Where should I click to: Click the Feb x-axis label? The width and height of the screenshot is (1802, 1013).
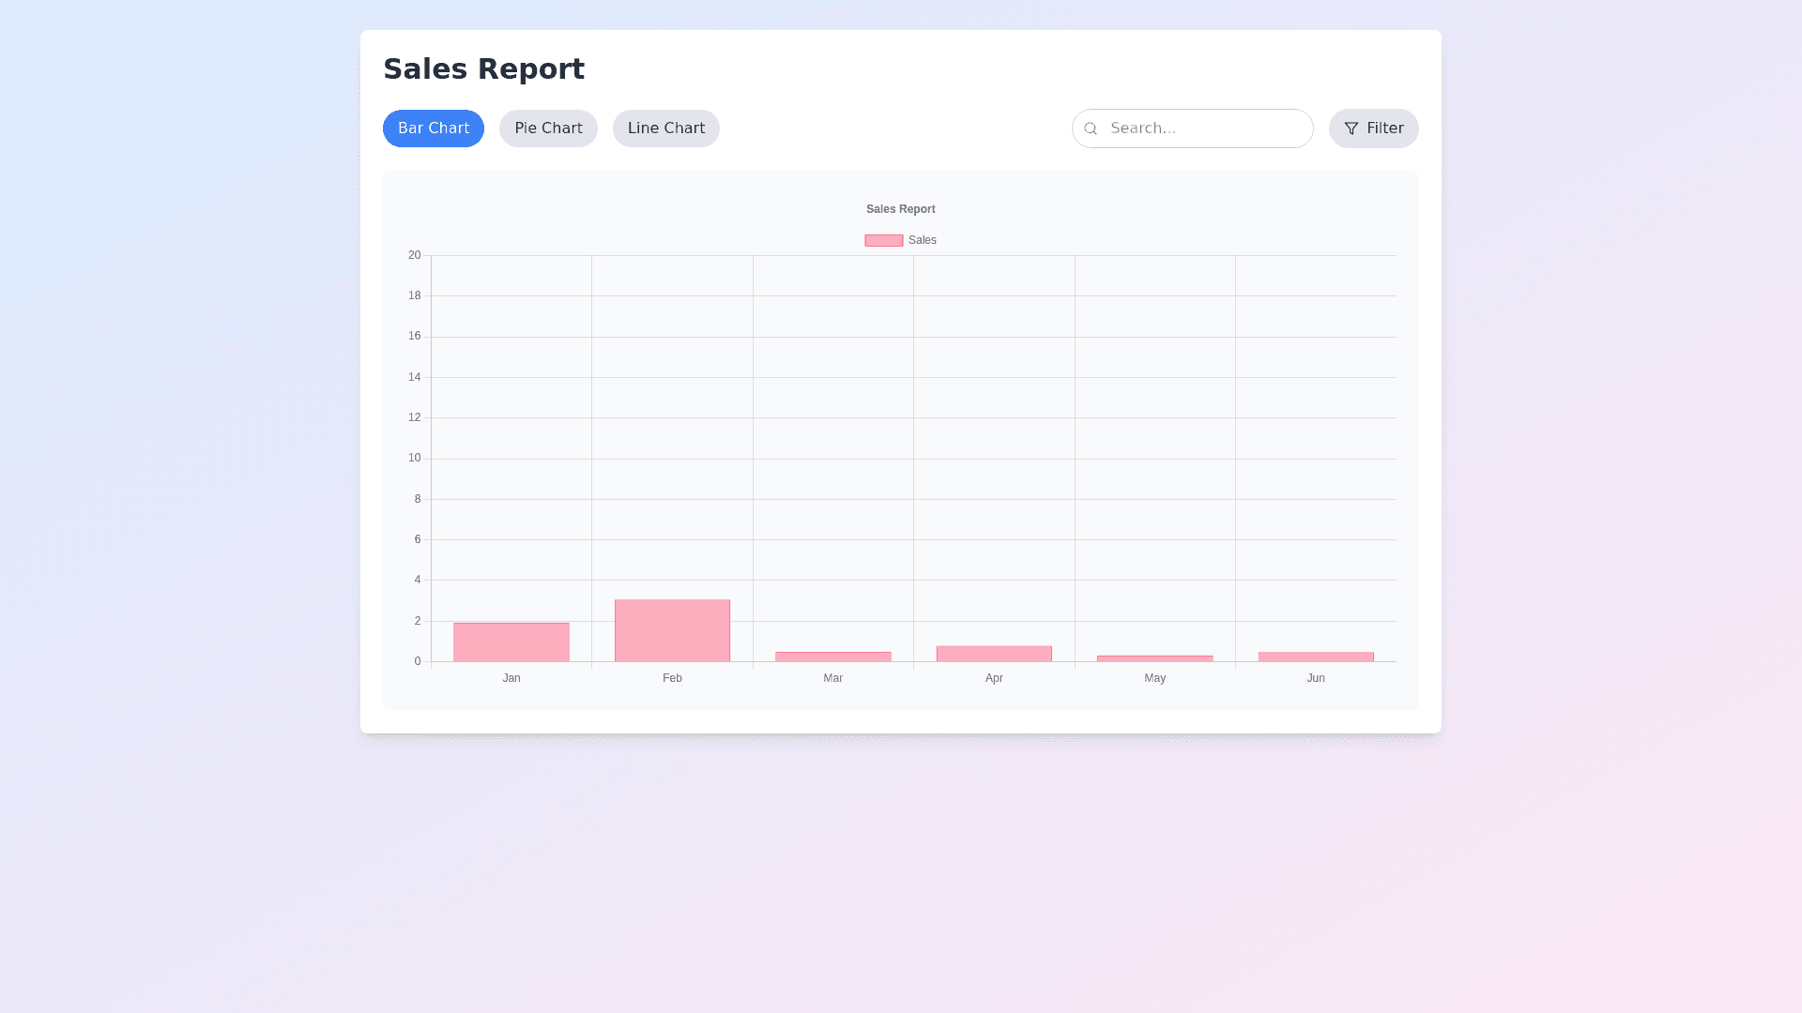pyautogui.click(x=672, y=678)
